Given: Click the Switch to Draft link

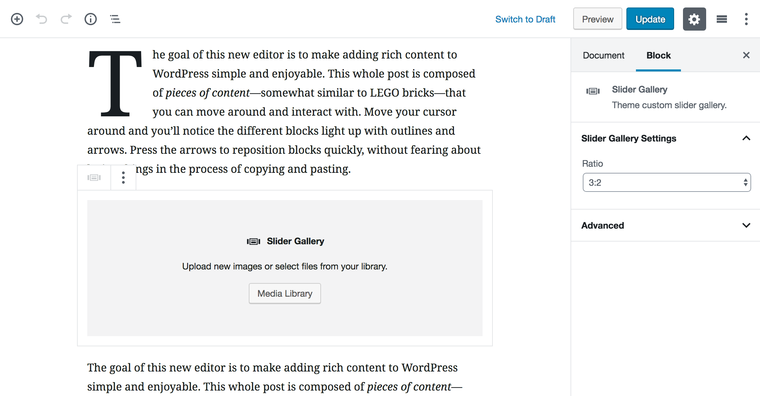Looking at the screenshot, I should pyautogui.click(x=525, y=19).
